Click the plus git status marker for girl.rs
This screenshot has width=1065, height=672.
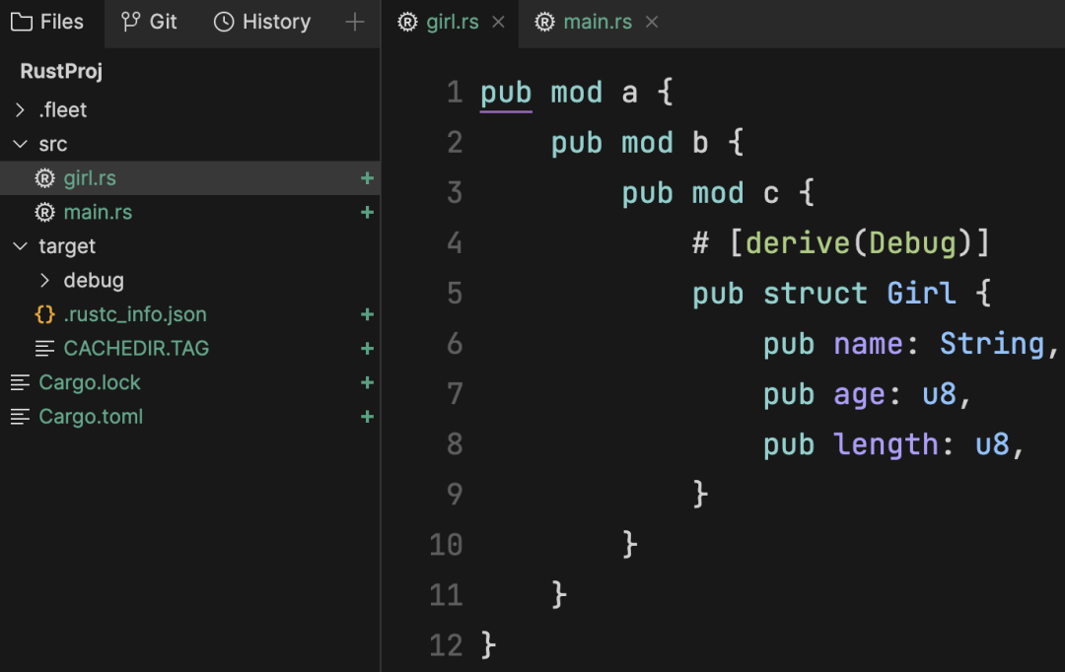(x=368, y=178)
